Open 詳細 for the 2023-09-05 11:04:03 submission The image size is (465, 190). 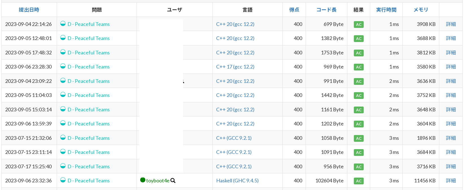451,95
